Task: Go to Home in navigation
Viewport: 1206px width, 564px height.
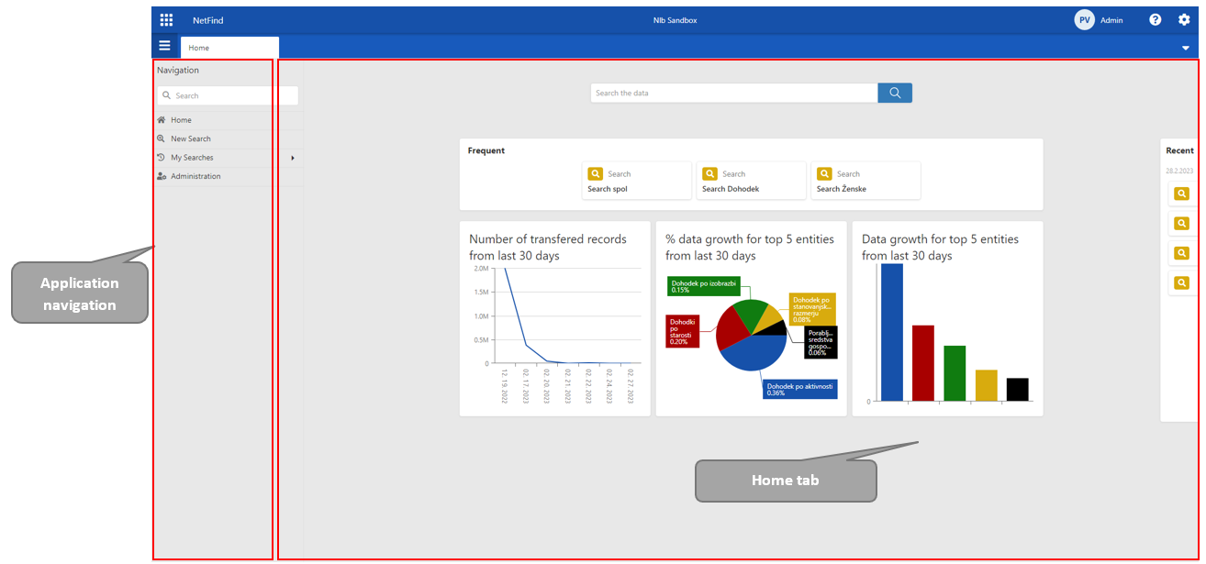Action: tap(181, 120)
